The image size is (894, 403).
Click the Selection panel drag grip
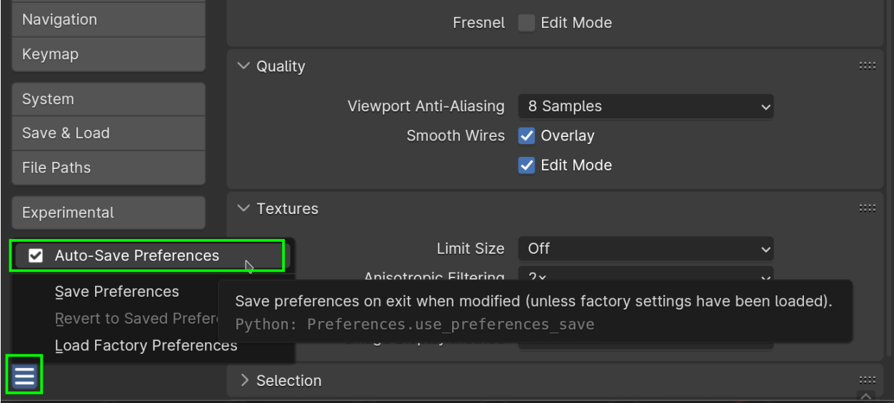[x=868, y=380]
